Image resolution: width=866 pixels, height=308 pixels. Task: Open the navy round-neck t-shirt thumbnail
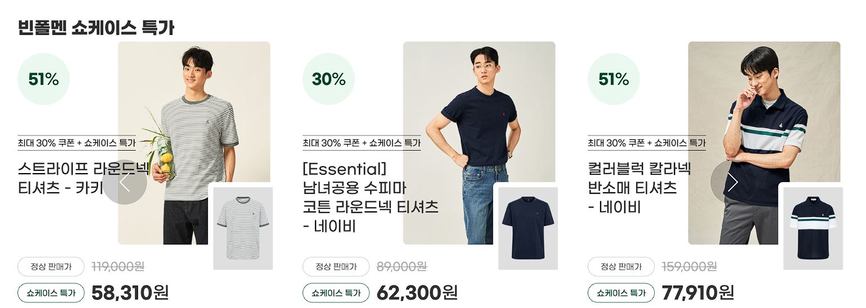pos(528,228)
